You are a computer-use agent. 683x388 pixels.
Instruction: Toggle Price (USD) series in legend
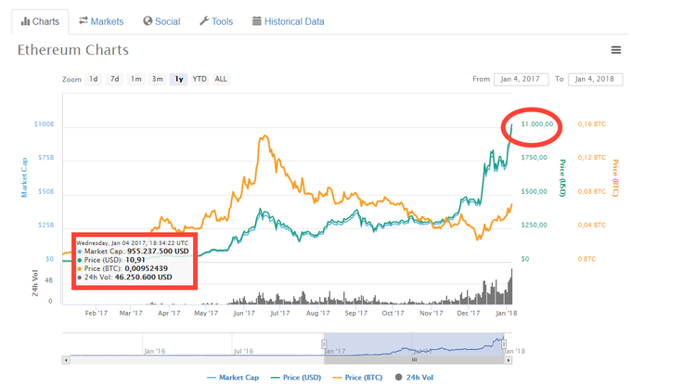pos(296,378)
